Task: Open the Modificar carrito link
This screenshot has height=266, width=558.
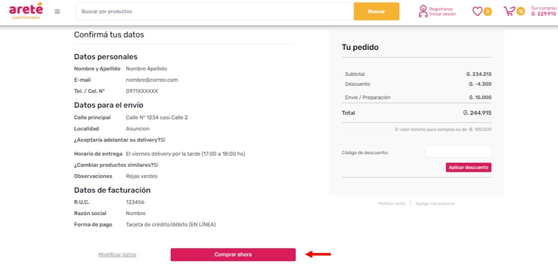Action: click(392, 204)
